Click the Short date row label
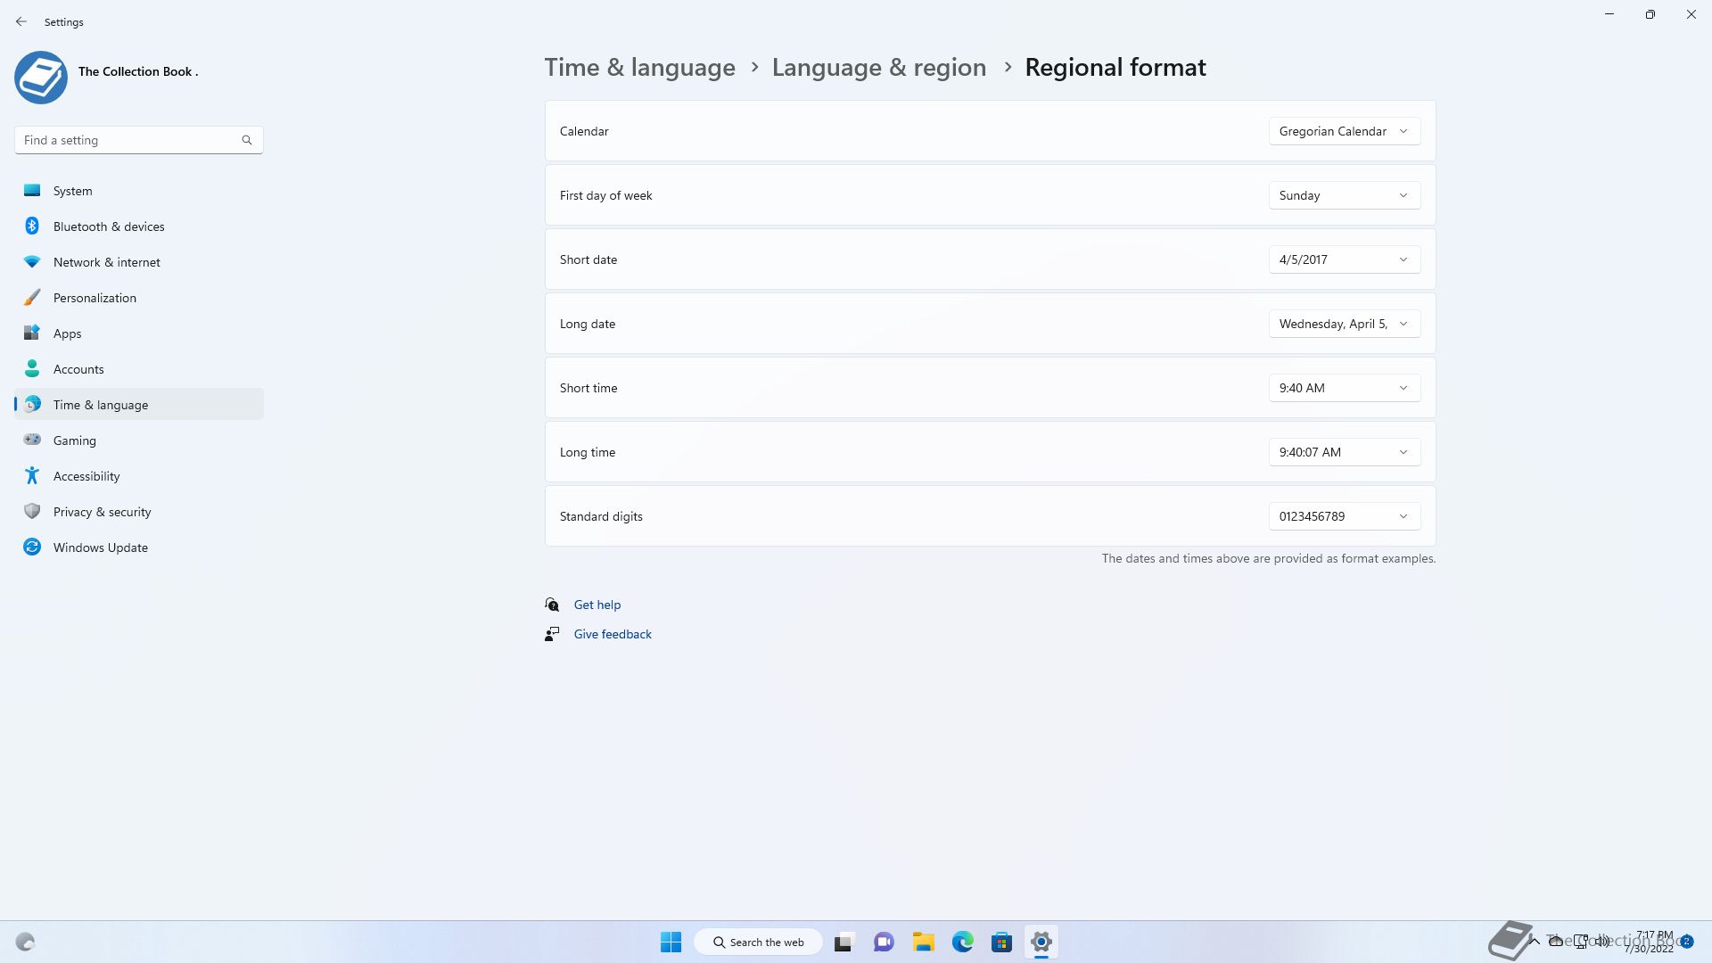The image size is (1712, 963). point(588,259)
